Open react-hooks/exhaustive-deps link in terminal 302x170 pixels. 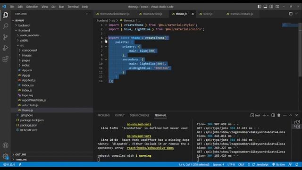click(x=150, y=148)
